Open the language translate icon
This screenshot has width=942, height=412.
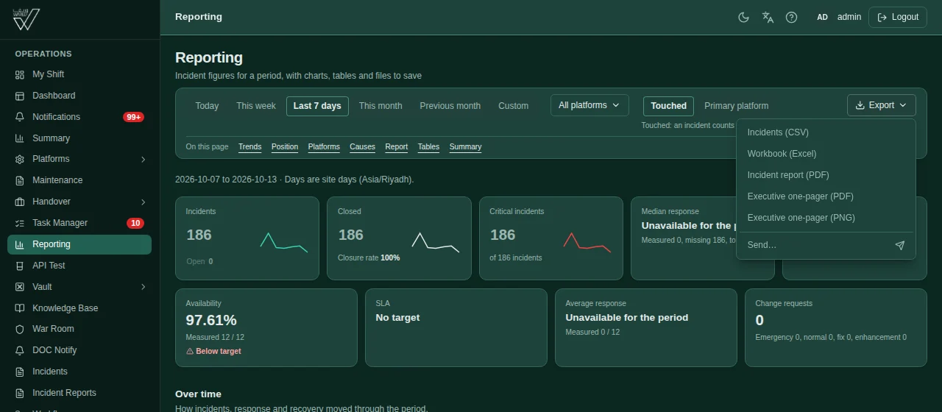point(768,17)
